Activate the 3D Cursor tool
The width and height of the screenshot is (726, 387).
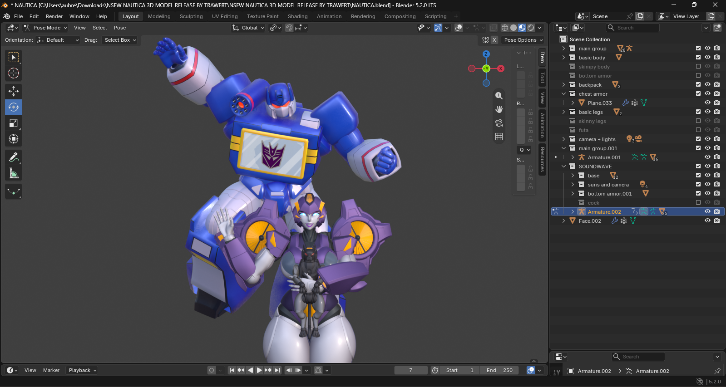pyautogui.click(x=14, y=73)
